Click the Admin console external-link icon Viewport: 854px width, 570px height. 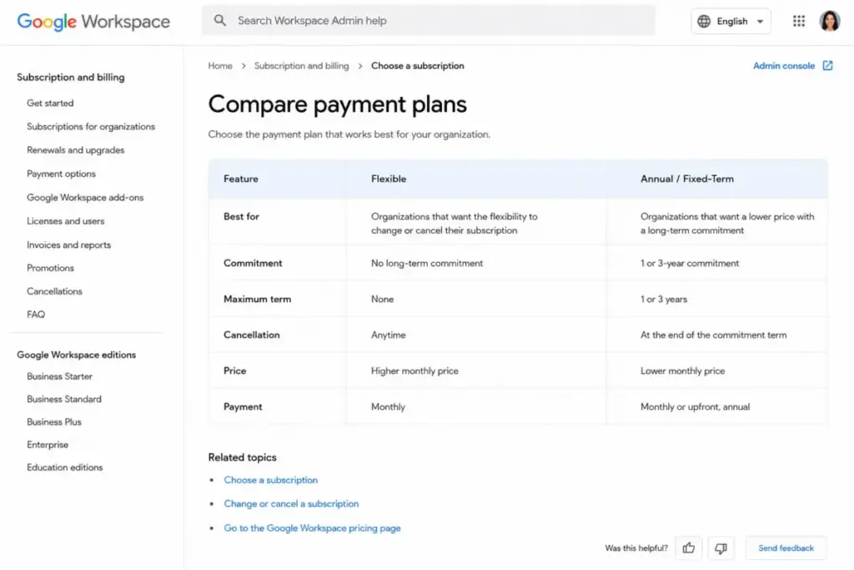tap(827, 65)
